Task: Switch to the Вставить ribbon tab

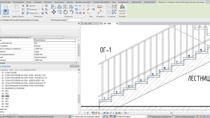Action: pos(48,2)
